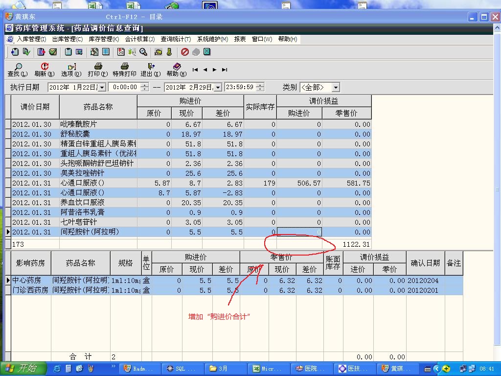Open the 查询统计 menu
Image resolution: width=501 pixels, height=376 pixels.
point(175,39)
